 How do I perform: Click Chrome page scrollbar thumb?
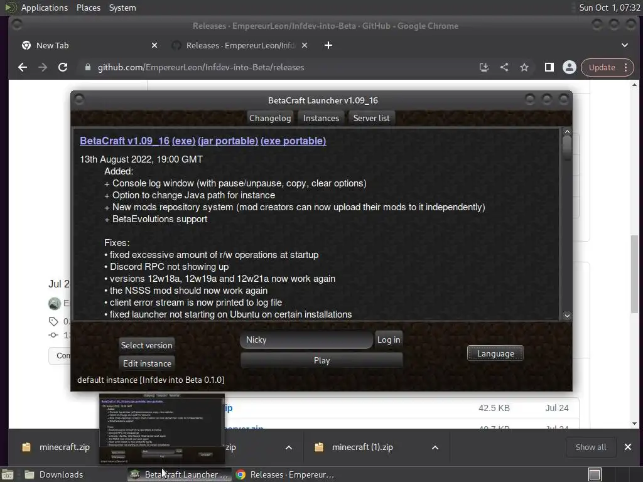[634, 274]
